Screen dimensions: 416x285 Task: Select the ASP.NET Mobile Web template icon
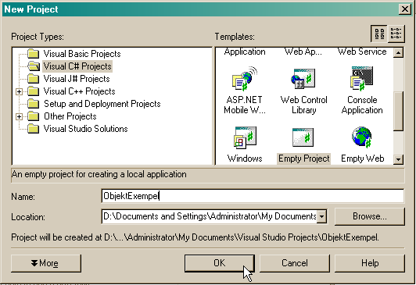tap(244, 79)
